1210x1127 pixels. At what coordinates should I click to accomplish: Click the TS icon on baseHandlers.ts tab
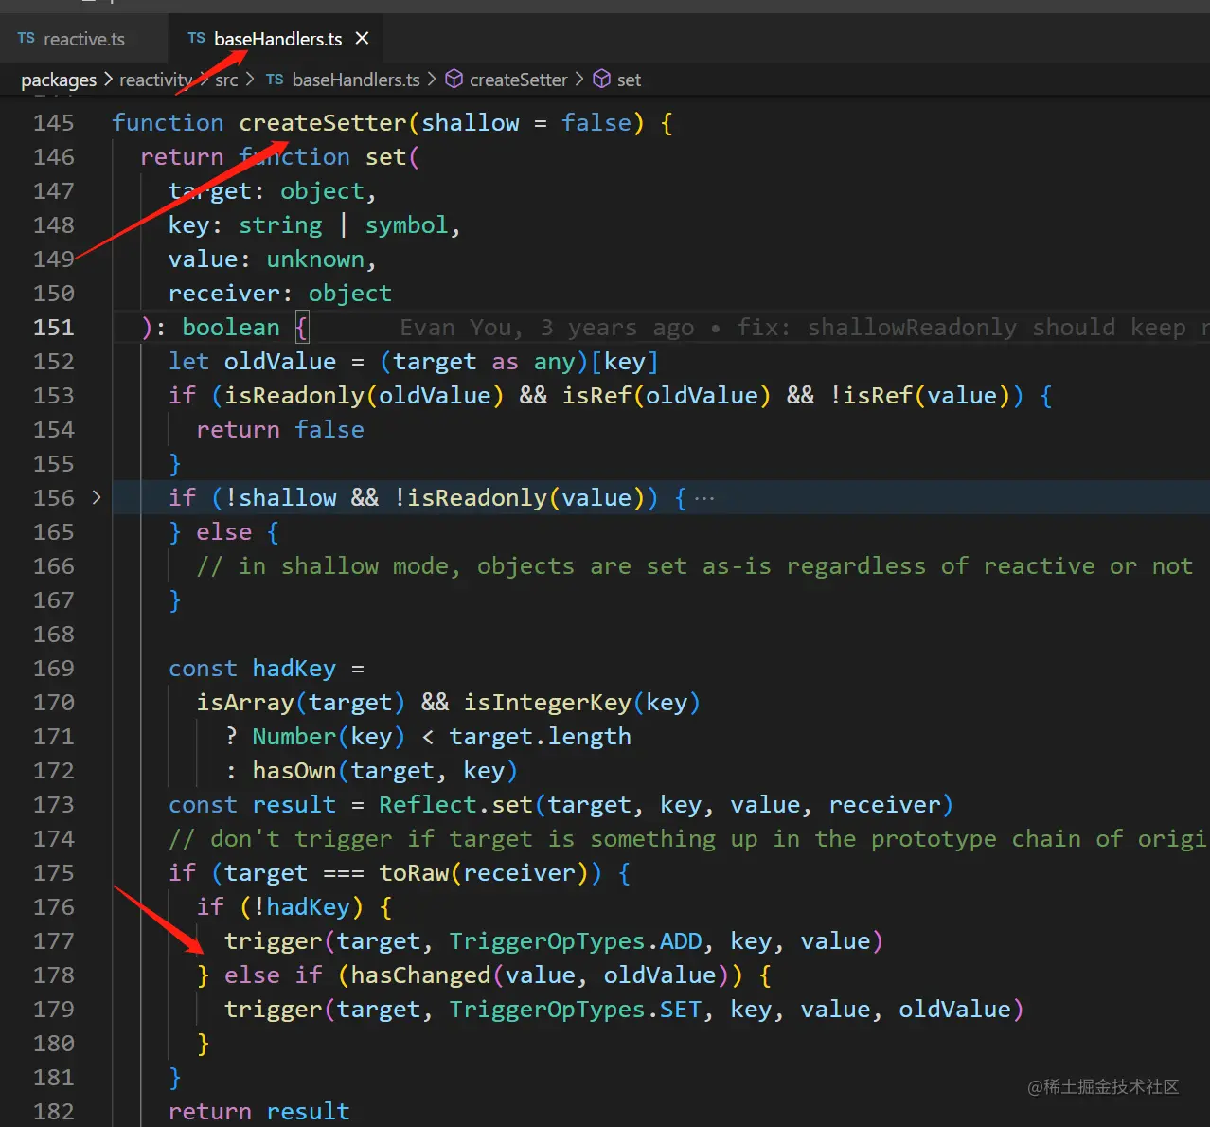(x=196, y=39)
